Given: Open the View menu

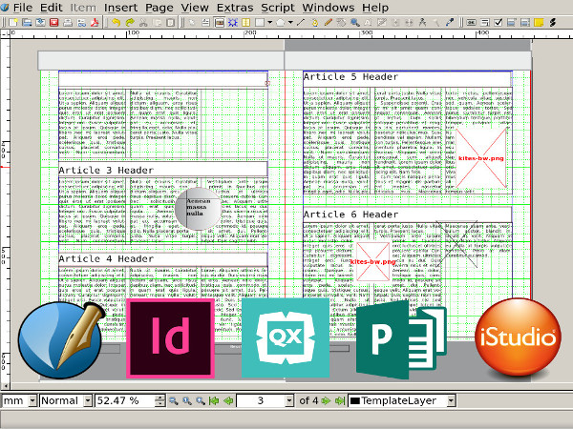Looking at the screenshot, I should click(195, 8).
